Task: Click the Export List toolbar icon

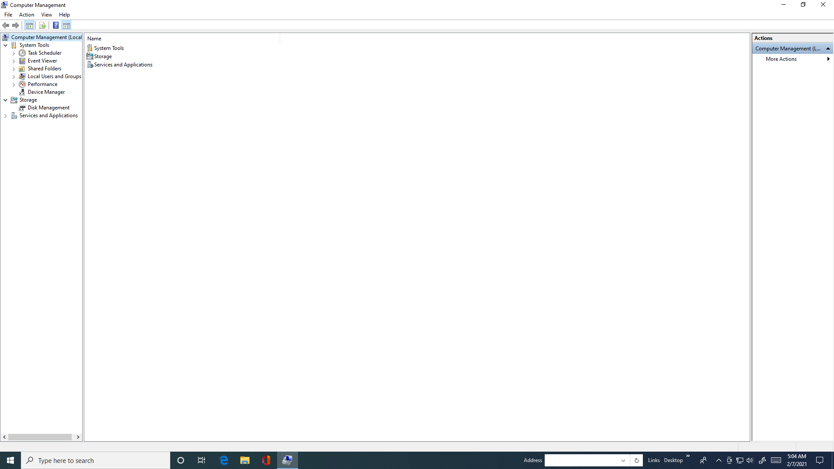Action: coord(42,26)
